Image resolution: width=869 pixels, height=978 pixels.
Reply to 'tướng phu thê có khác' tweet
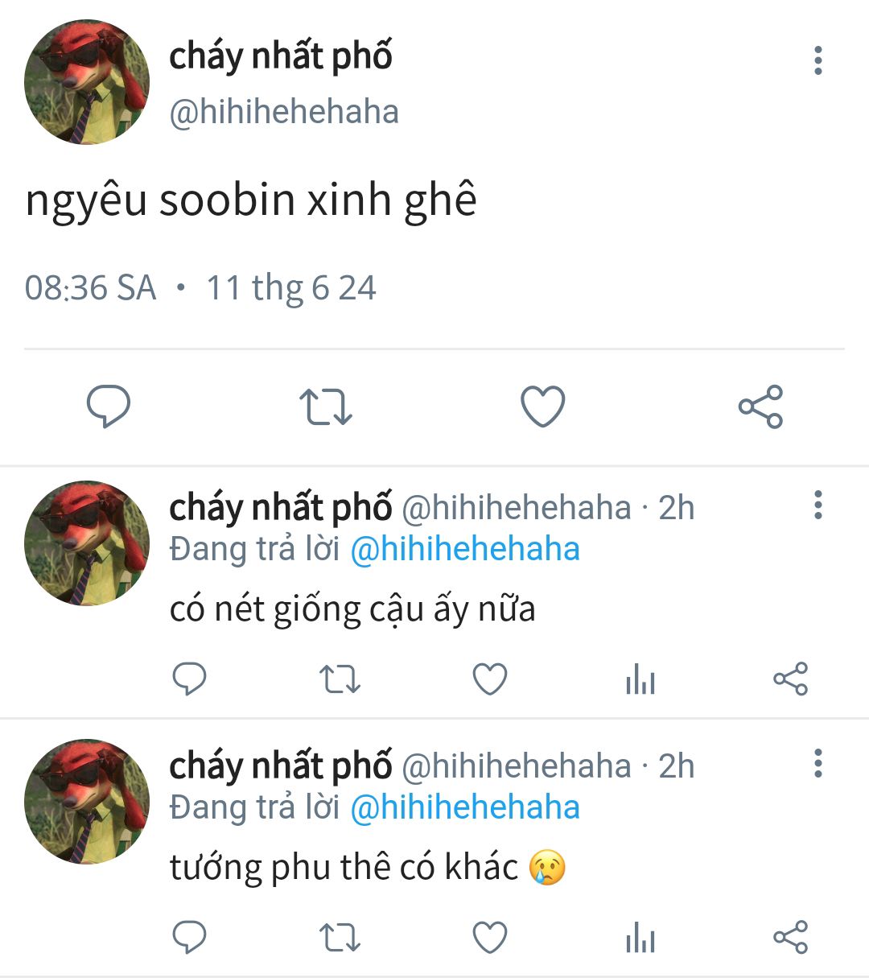190,938
